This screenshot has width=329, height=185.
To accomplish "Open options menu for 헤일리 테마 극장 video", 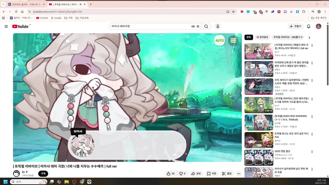I will 312,45.
